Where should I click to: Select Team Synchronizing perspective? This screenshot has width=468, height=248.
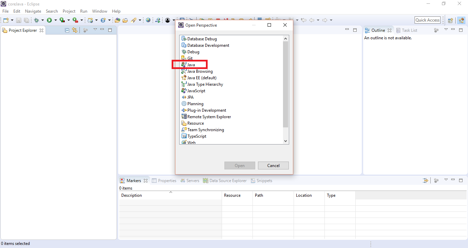click(x=203, y=130)
